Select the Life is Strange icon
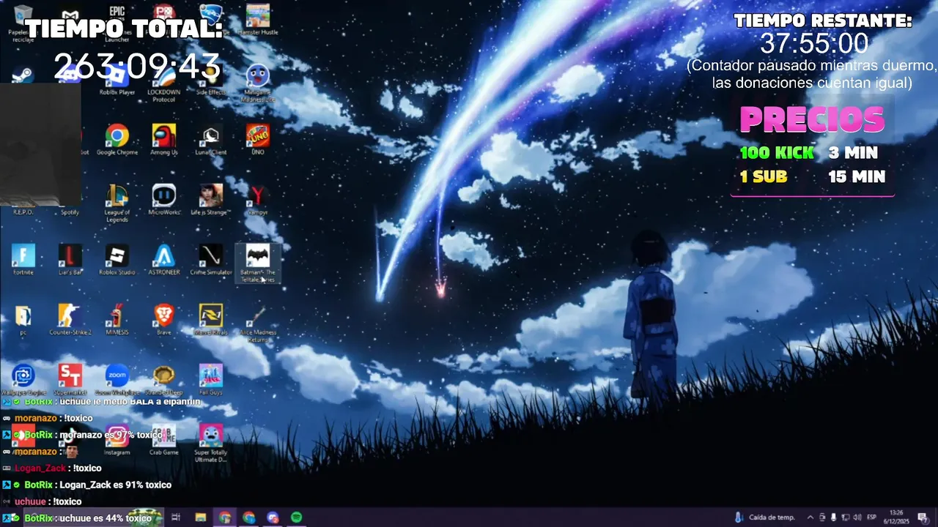This screenshot has height=527, width=938. 211,199
